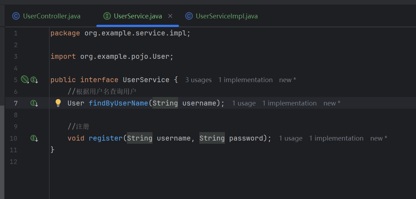The width and height of the screenshot is (416, 199).
Task: Click the closing brace on line 11
Action: [x=52, y=150]
